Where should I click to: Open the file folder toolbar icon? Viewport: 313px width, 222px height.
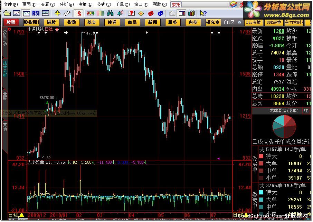click(7, 13)
